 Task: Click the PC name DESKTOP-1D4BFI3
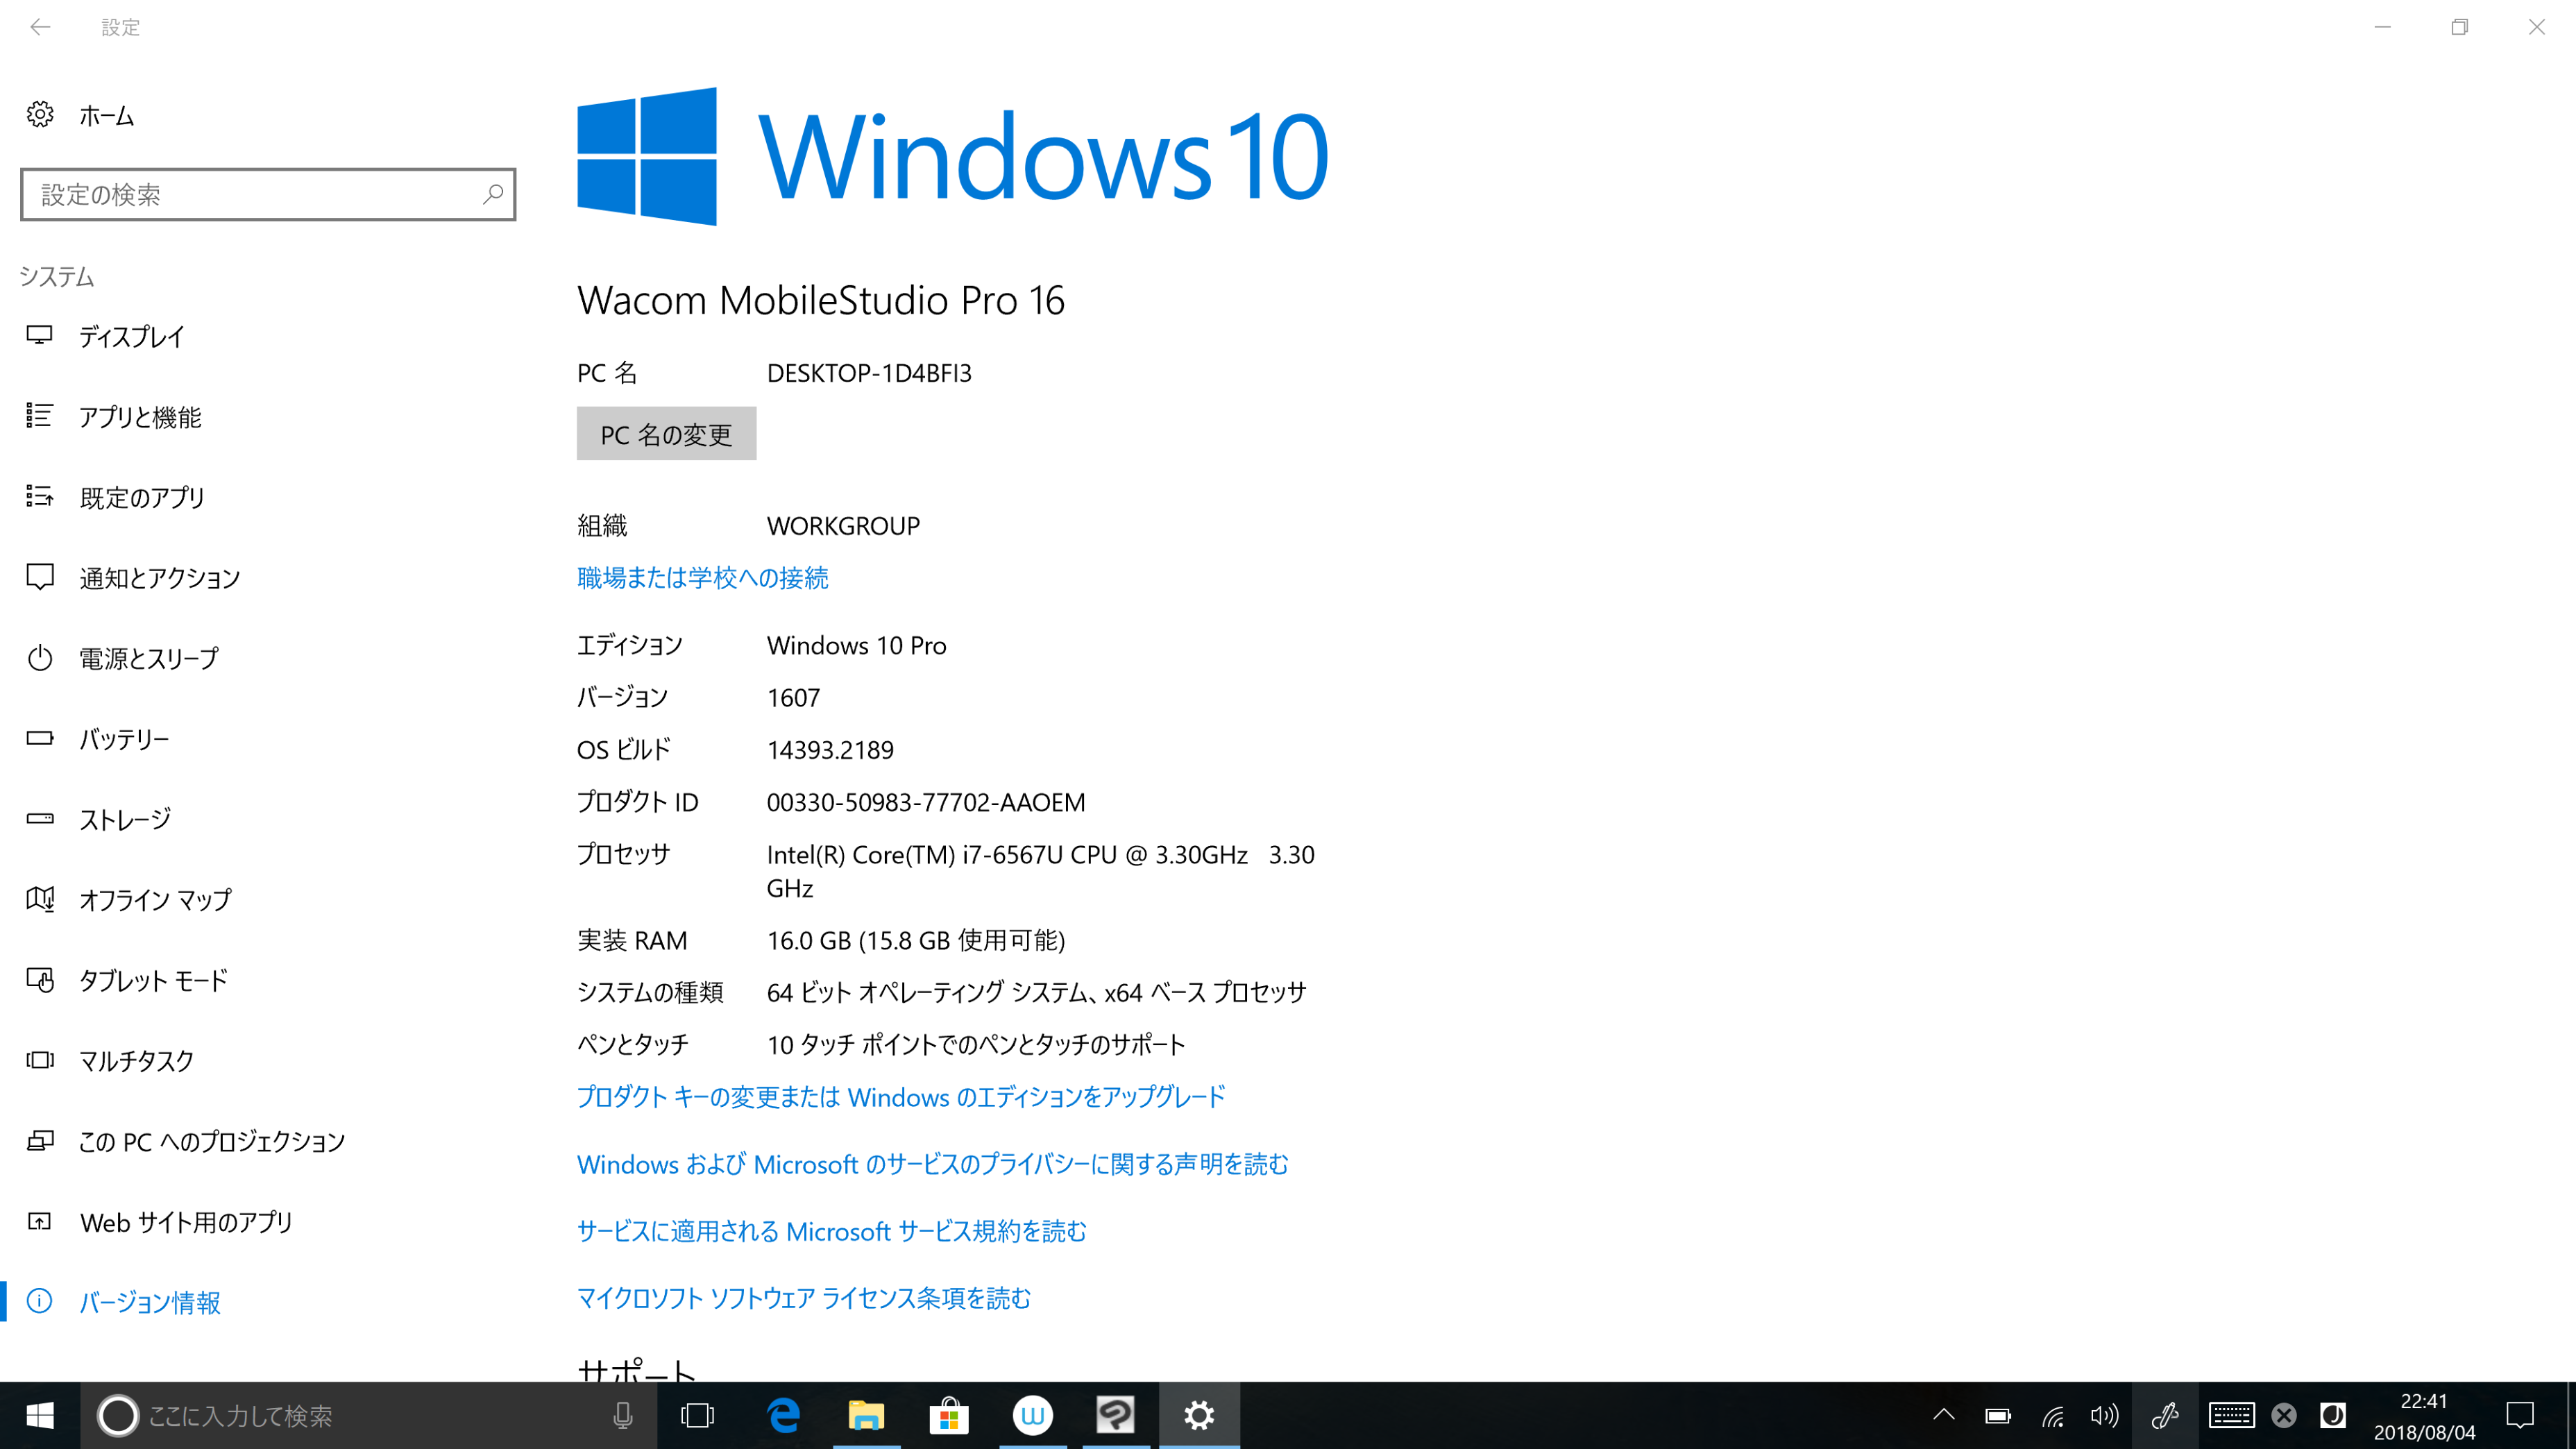pyautogui.click(x=869, y=373)
